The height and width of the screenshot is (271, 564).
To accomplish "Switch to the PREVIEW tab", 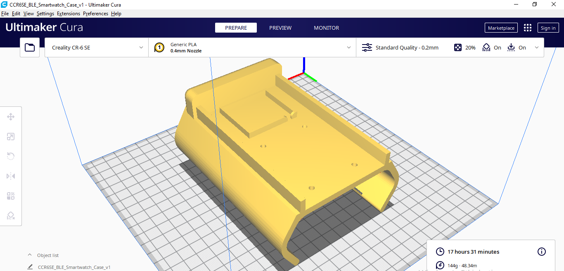I will click(280, 28).
